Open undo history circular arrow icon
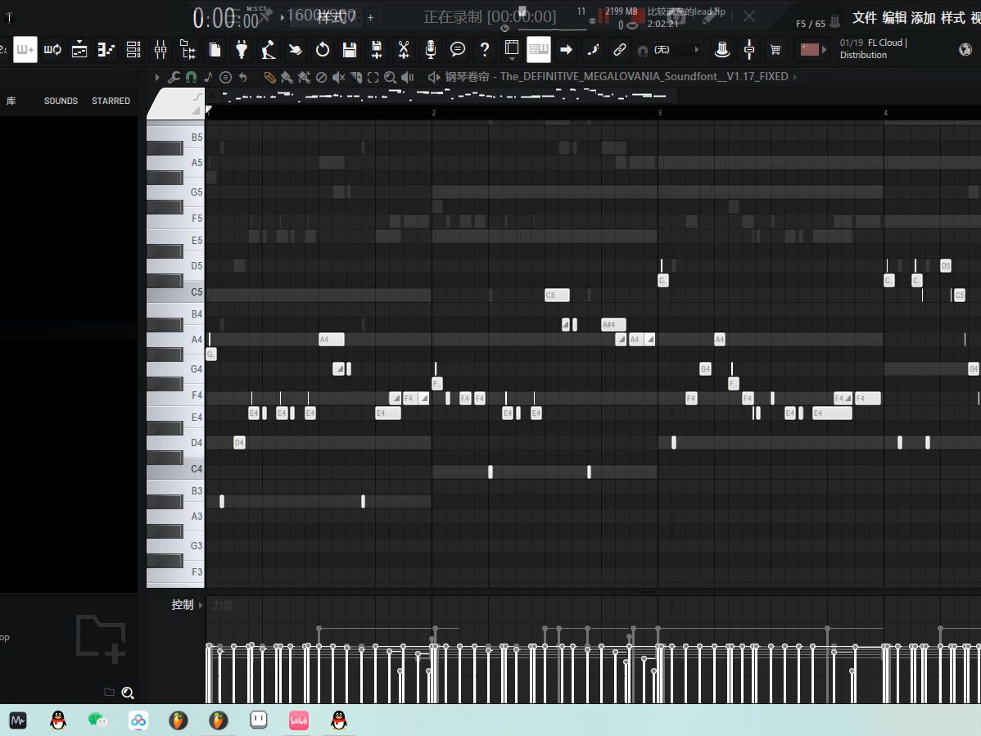Viewport: 981px width, 736px height. (x=322, y=49)
